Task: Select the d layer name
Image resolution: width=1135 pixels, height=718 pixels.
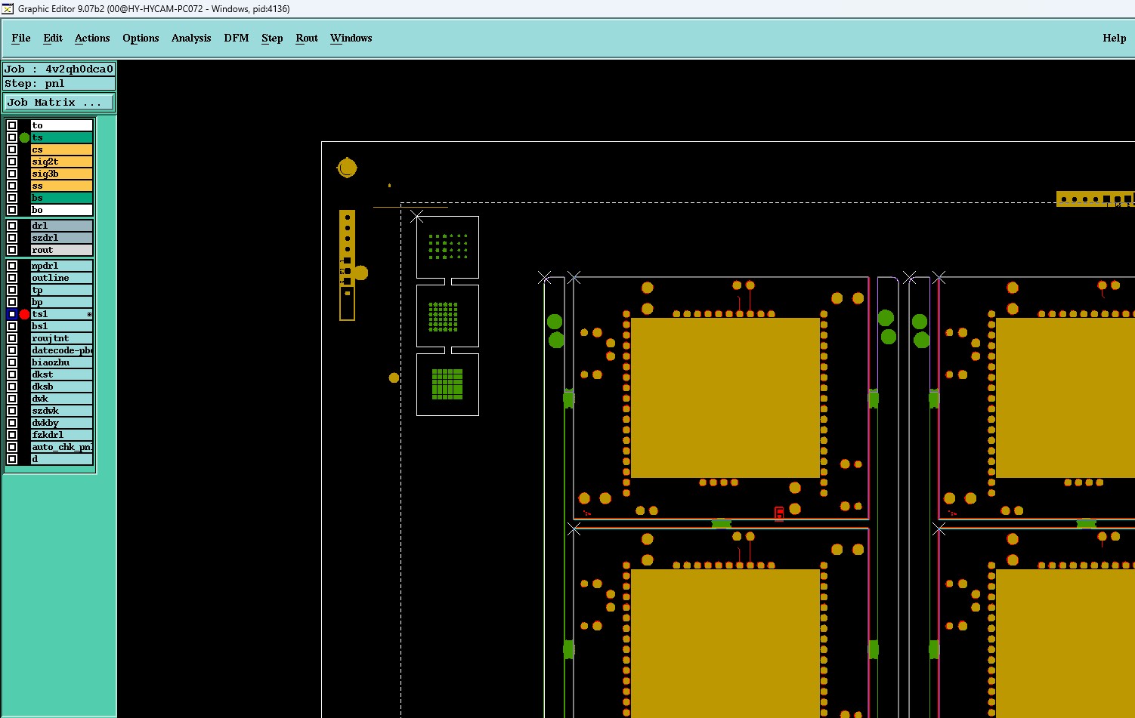Action: [62, 459]
